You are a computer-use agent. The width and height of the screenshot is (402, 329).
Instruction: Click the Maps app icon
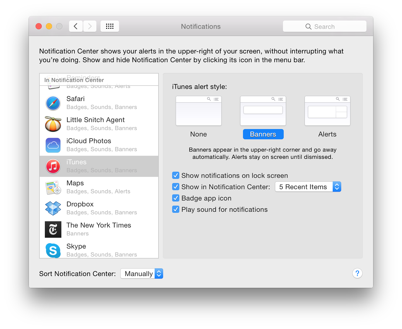[x=53, y=187]
